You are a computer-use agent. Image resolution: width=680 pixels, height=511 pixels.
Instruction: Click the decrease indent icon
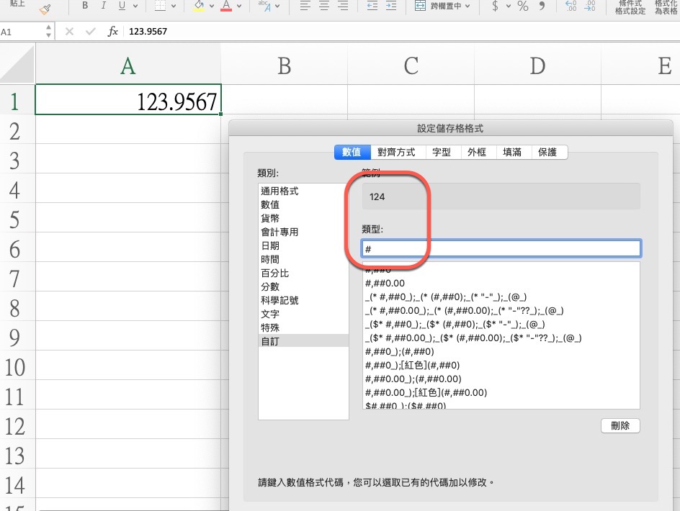pos(372,6)
